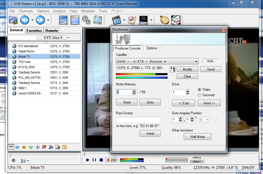Click the green diamond icon under the channel list
Image resolution: width=263 pixels, height=174 pixels.
31,147
